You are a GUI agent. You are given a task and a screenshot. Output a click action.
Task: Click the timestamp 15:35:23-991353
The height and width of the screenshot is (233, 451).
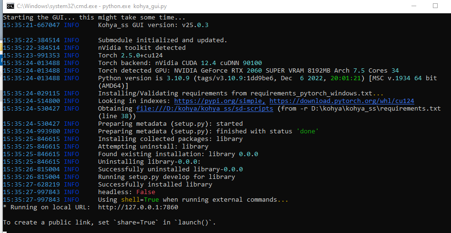coord(31,56)
